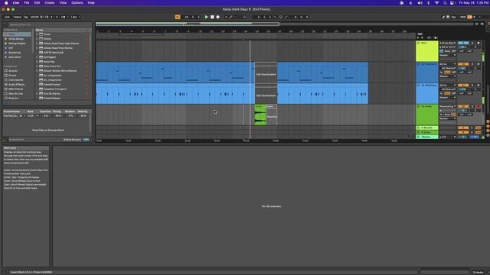
Task: Click the Stop button in transport
Action: pyautogui.click(x=212, y=17)
